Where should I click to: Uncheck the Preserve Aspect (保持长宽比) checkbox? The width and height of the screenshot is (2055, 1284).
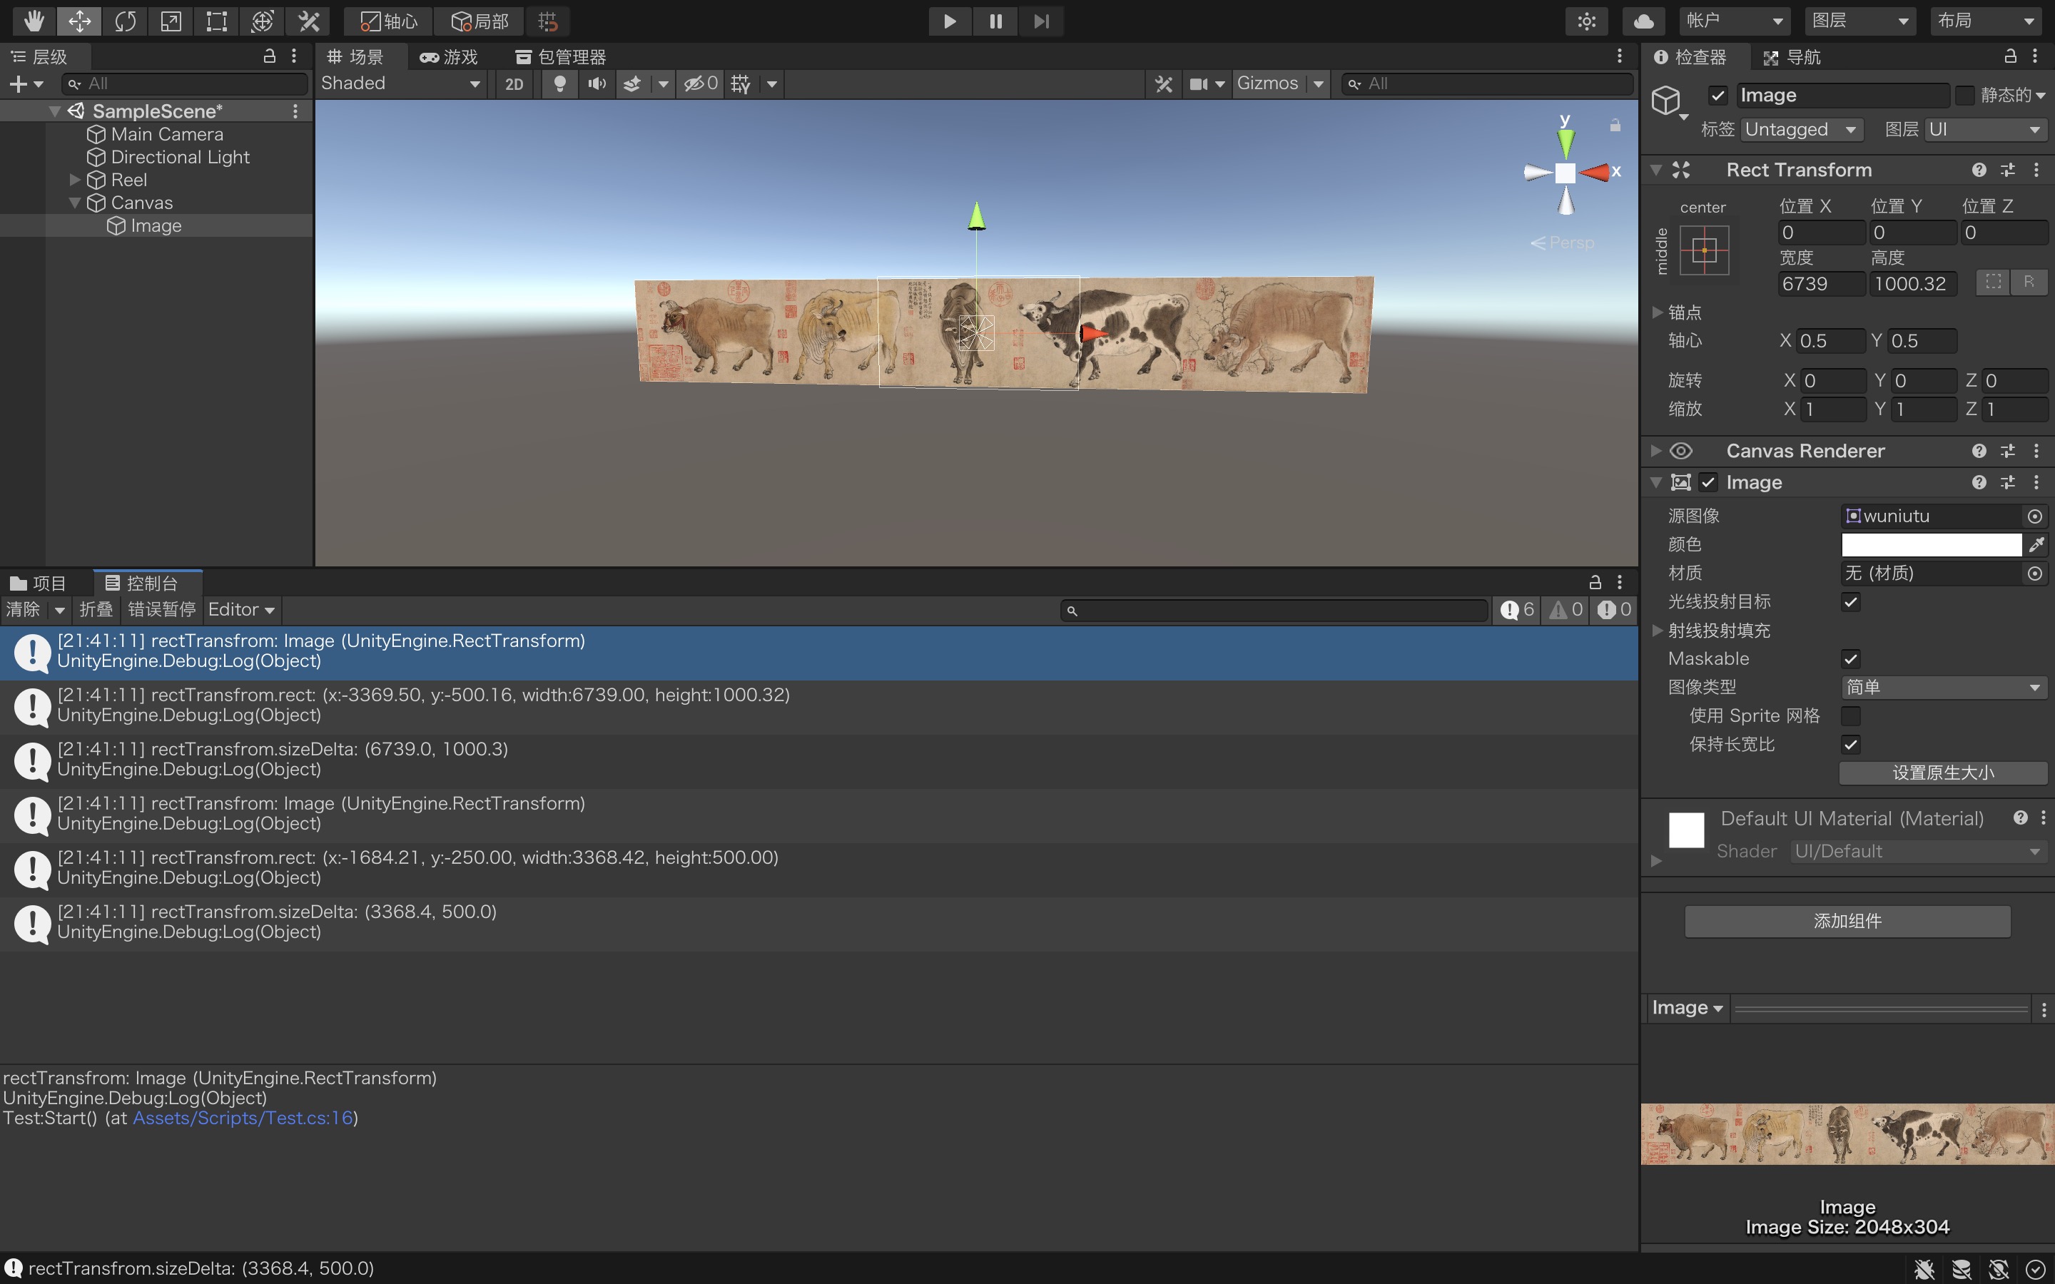coord(1850,745)
